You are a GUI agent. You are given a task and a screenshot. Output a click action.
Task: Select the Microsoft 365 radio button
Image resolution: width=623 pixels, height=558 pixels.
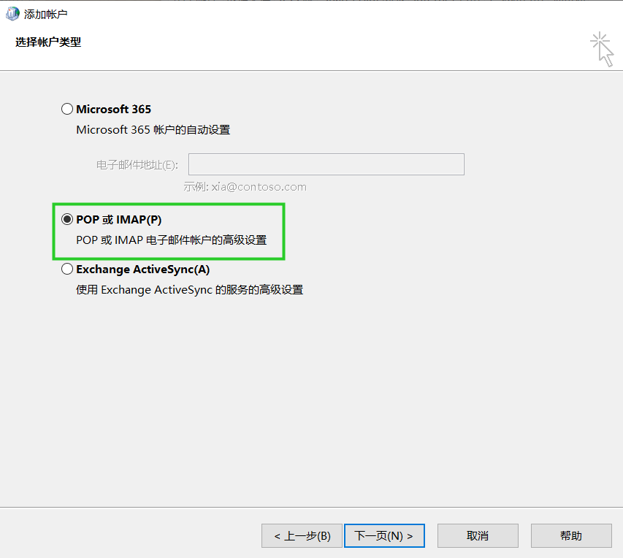pos(67,109)
